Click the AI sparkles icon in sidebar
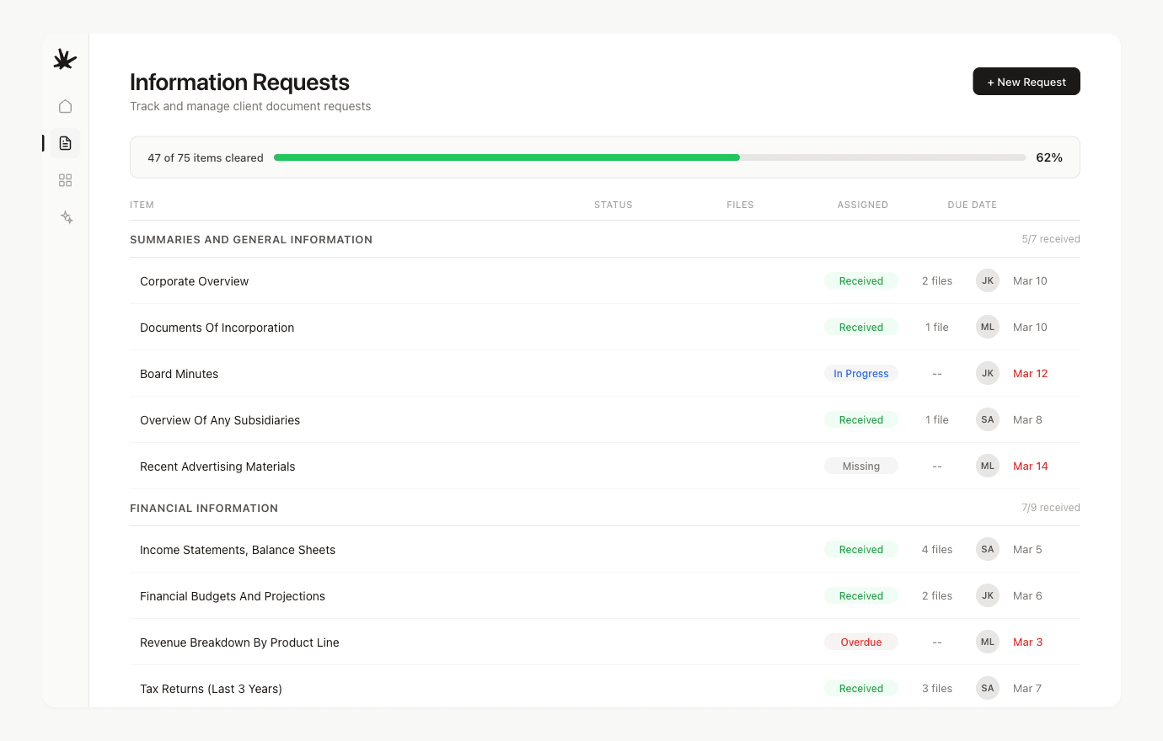Viewport: 1163px width, 741px height. coord(65,217)
